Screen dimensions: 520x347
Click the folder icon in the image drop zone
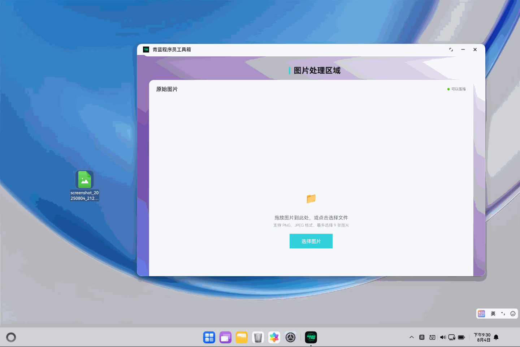(x=311, y=199)
